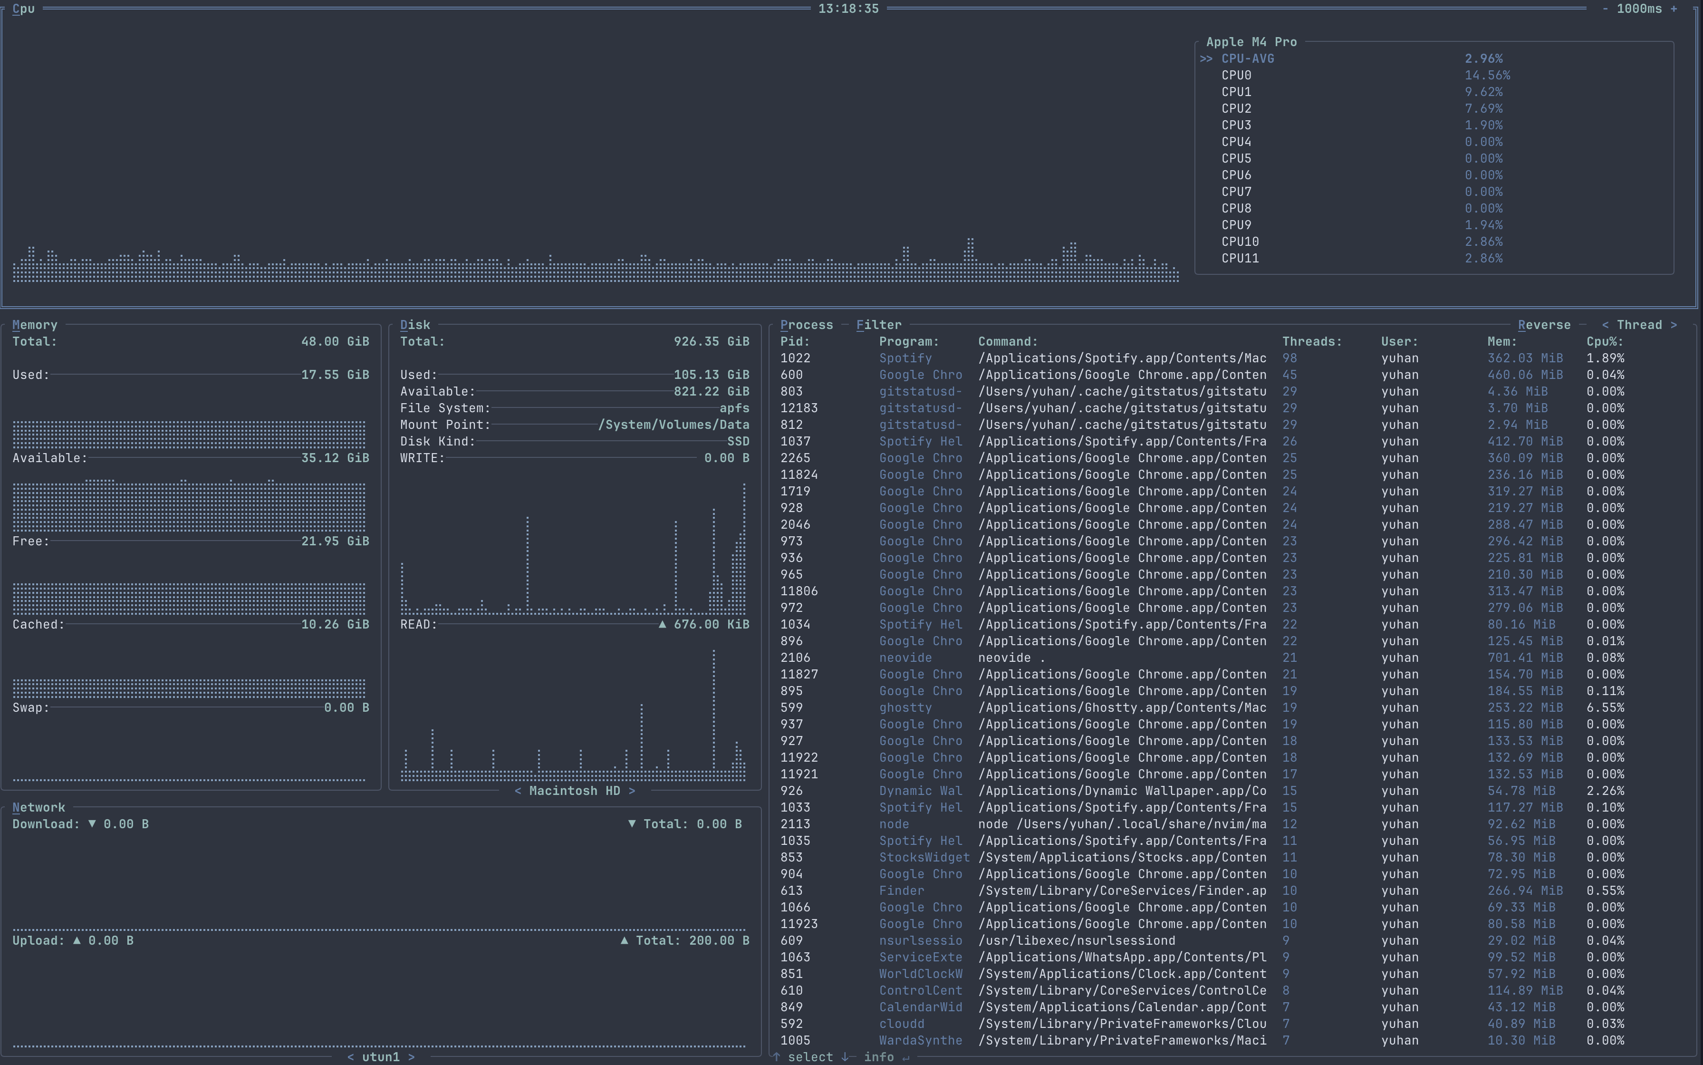Image resolution: width=1703 pixels, height=1065 pixels.
Task: Open the process Filter field
Action: [x=879, y=324]
